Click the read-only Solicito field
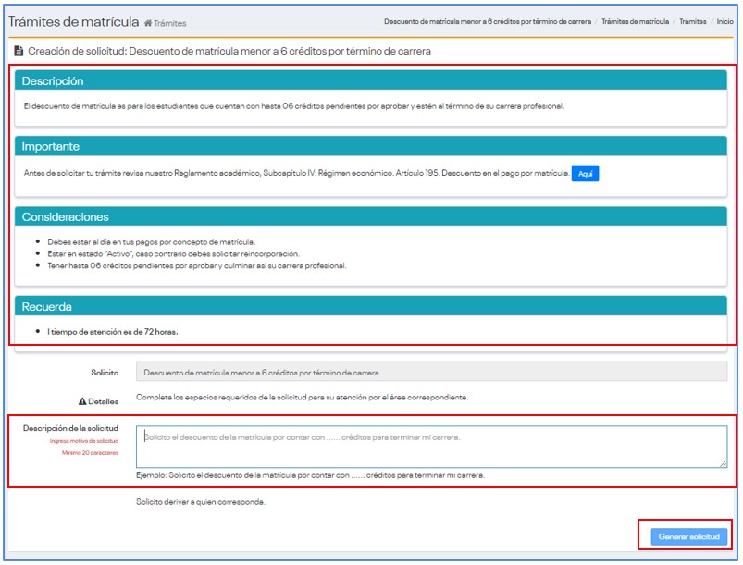This screenshot has width=743, height=565. (431, 373)
